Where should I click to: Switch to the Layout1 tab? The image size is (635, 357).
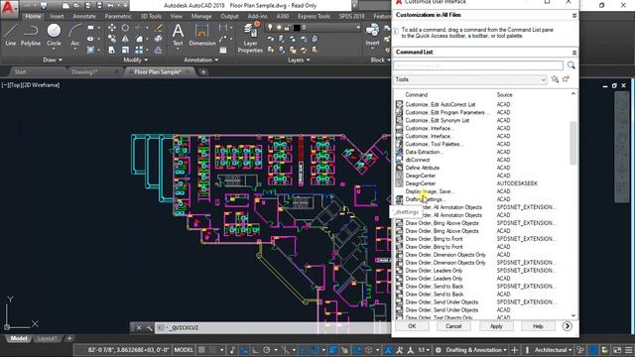click(47, 338)
